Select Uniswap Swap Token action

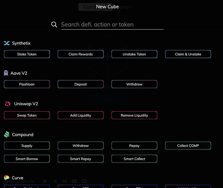(x=27, y=115)
